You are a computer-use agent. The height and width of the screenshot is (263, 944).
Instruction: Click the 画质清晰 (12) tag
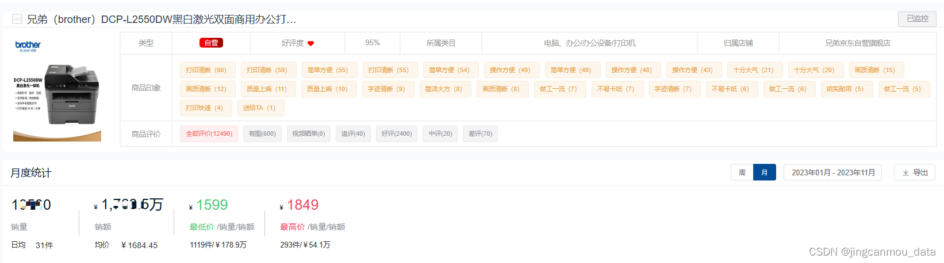coord(208,89)
